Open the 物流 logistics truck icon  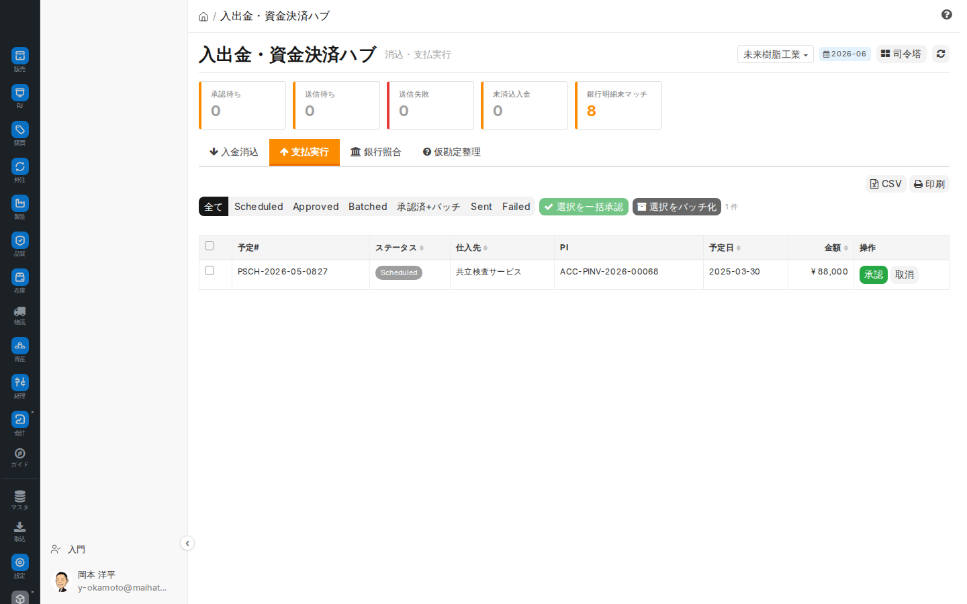(x=20, y=311)
